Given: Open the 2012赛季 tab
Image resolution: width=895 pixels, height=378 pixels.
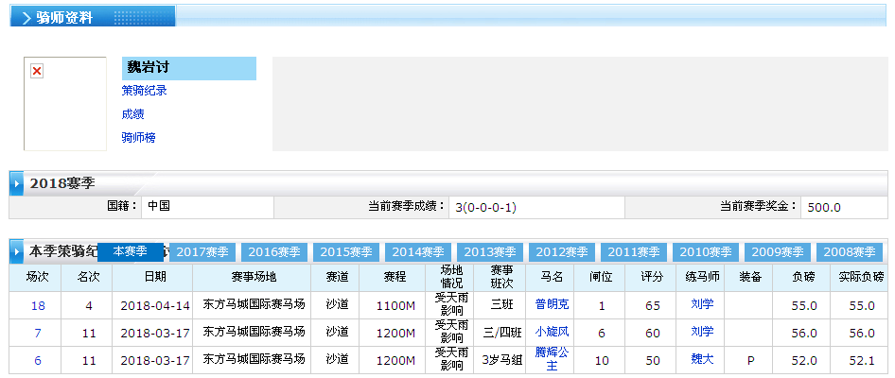Looking at the screenshot, I should click(x=563, y=252).
